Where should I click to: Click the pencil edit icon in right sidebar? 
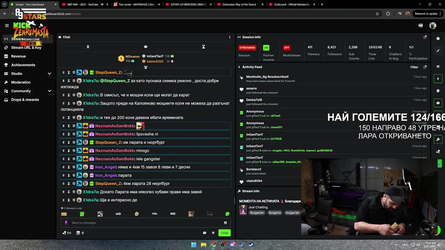(x=438, y=51)
